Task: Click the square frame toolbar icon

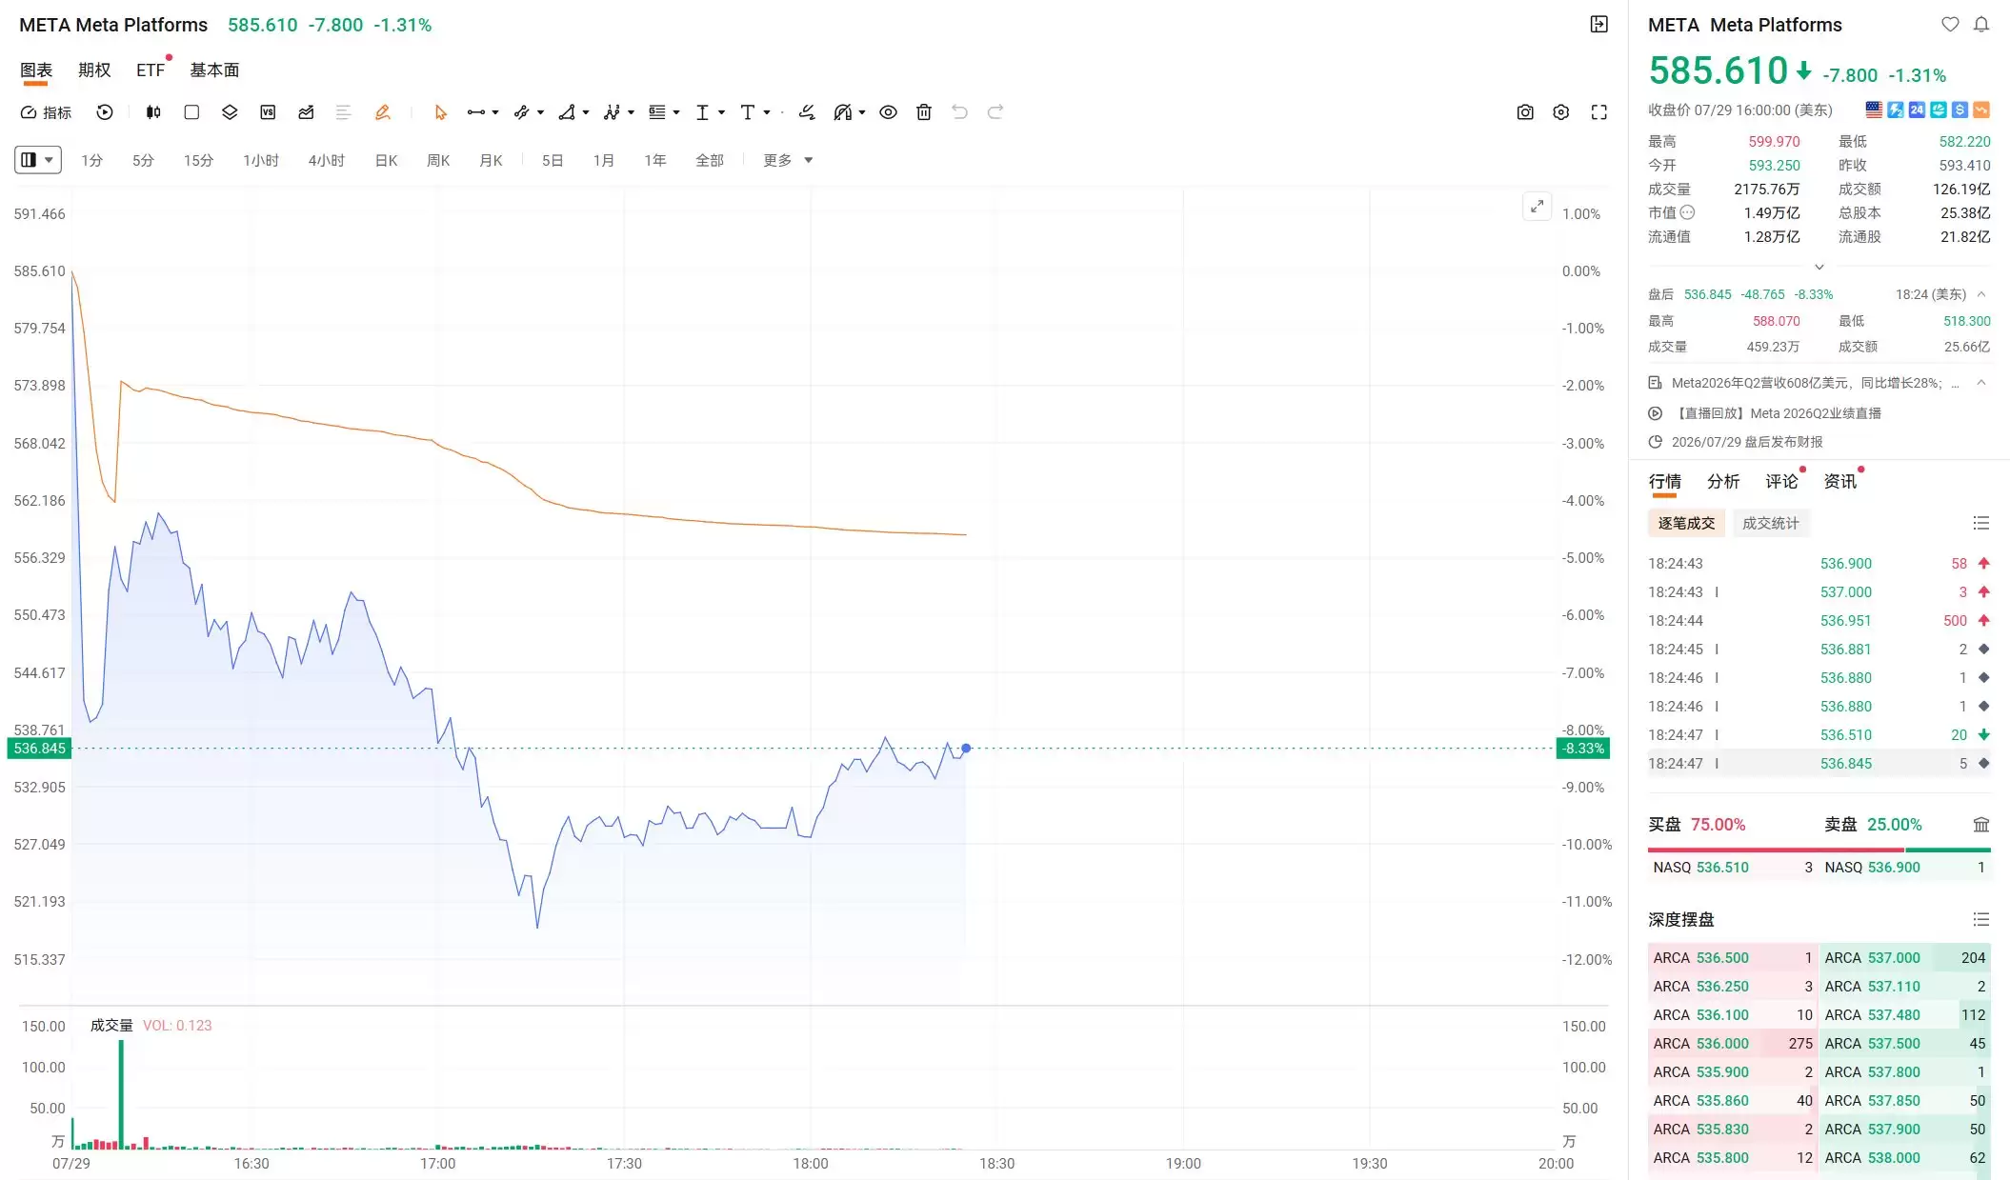Action: click(191, 112)
